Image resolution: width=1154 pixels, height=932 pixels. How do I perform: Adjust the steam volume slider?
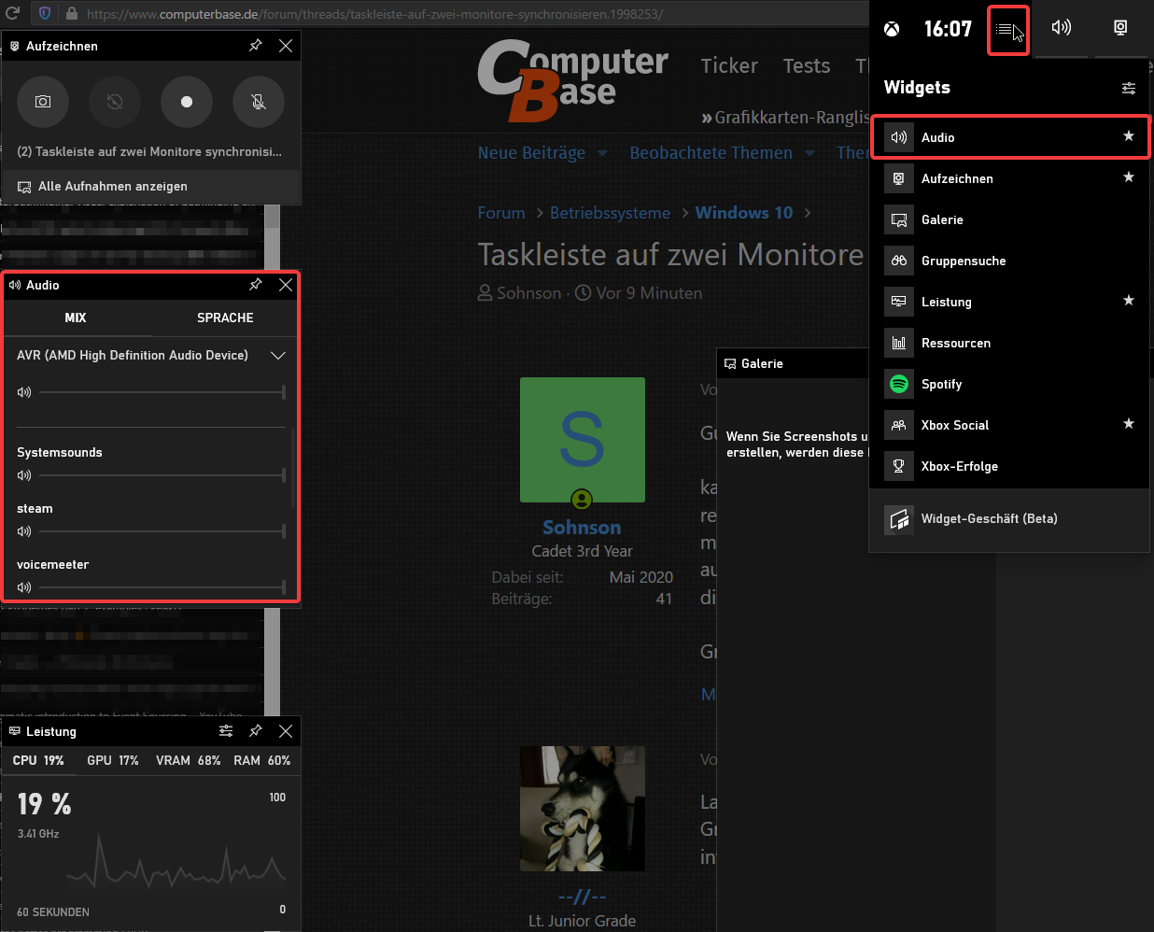162,531
